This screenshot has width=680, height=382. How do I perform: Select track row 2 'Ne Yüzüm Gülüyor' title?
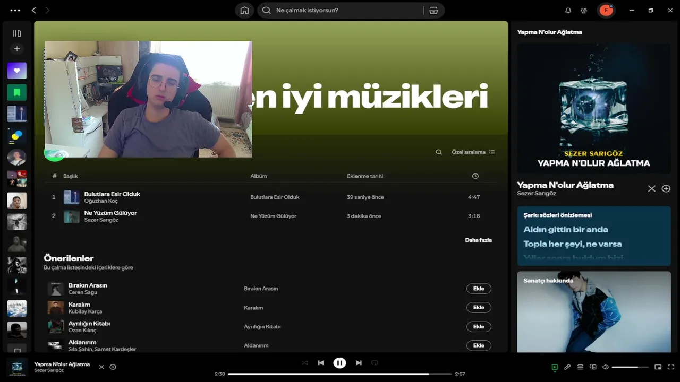(110, 213)
